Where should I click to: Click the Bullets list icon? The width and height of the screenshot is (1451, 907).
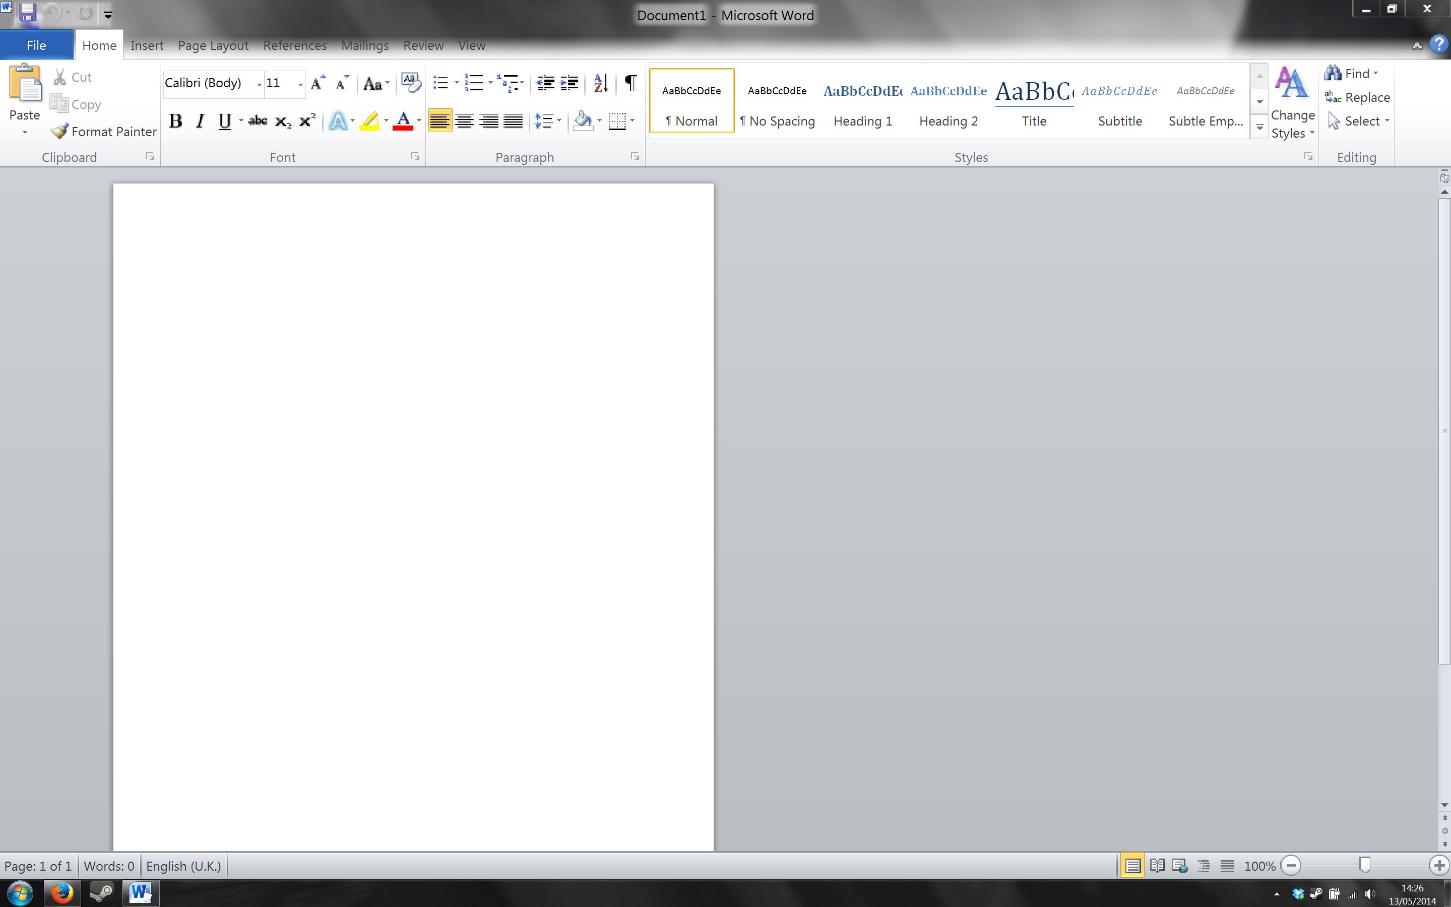440,83
